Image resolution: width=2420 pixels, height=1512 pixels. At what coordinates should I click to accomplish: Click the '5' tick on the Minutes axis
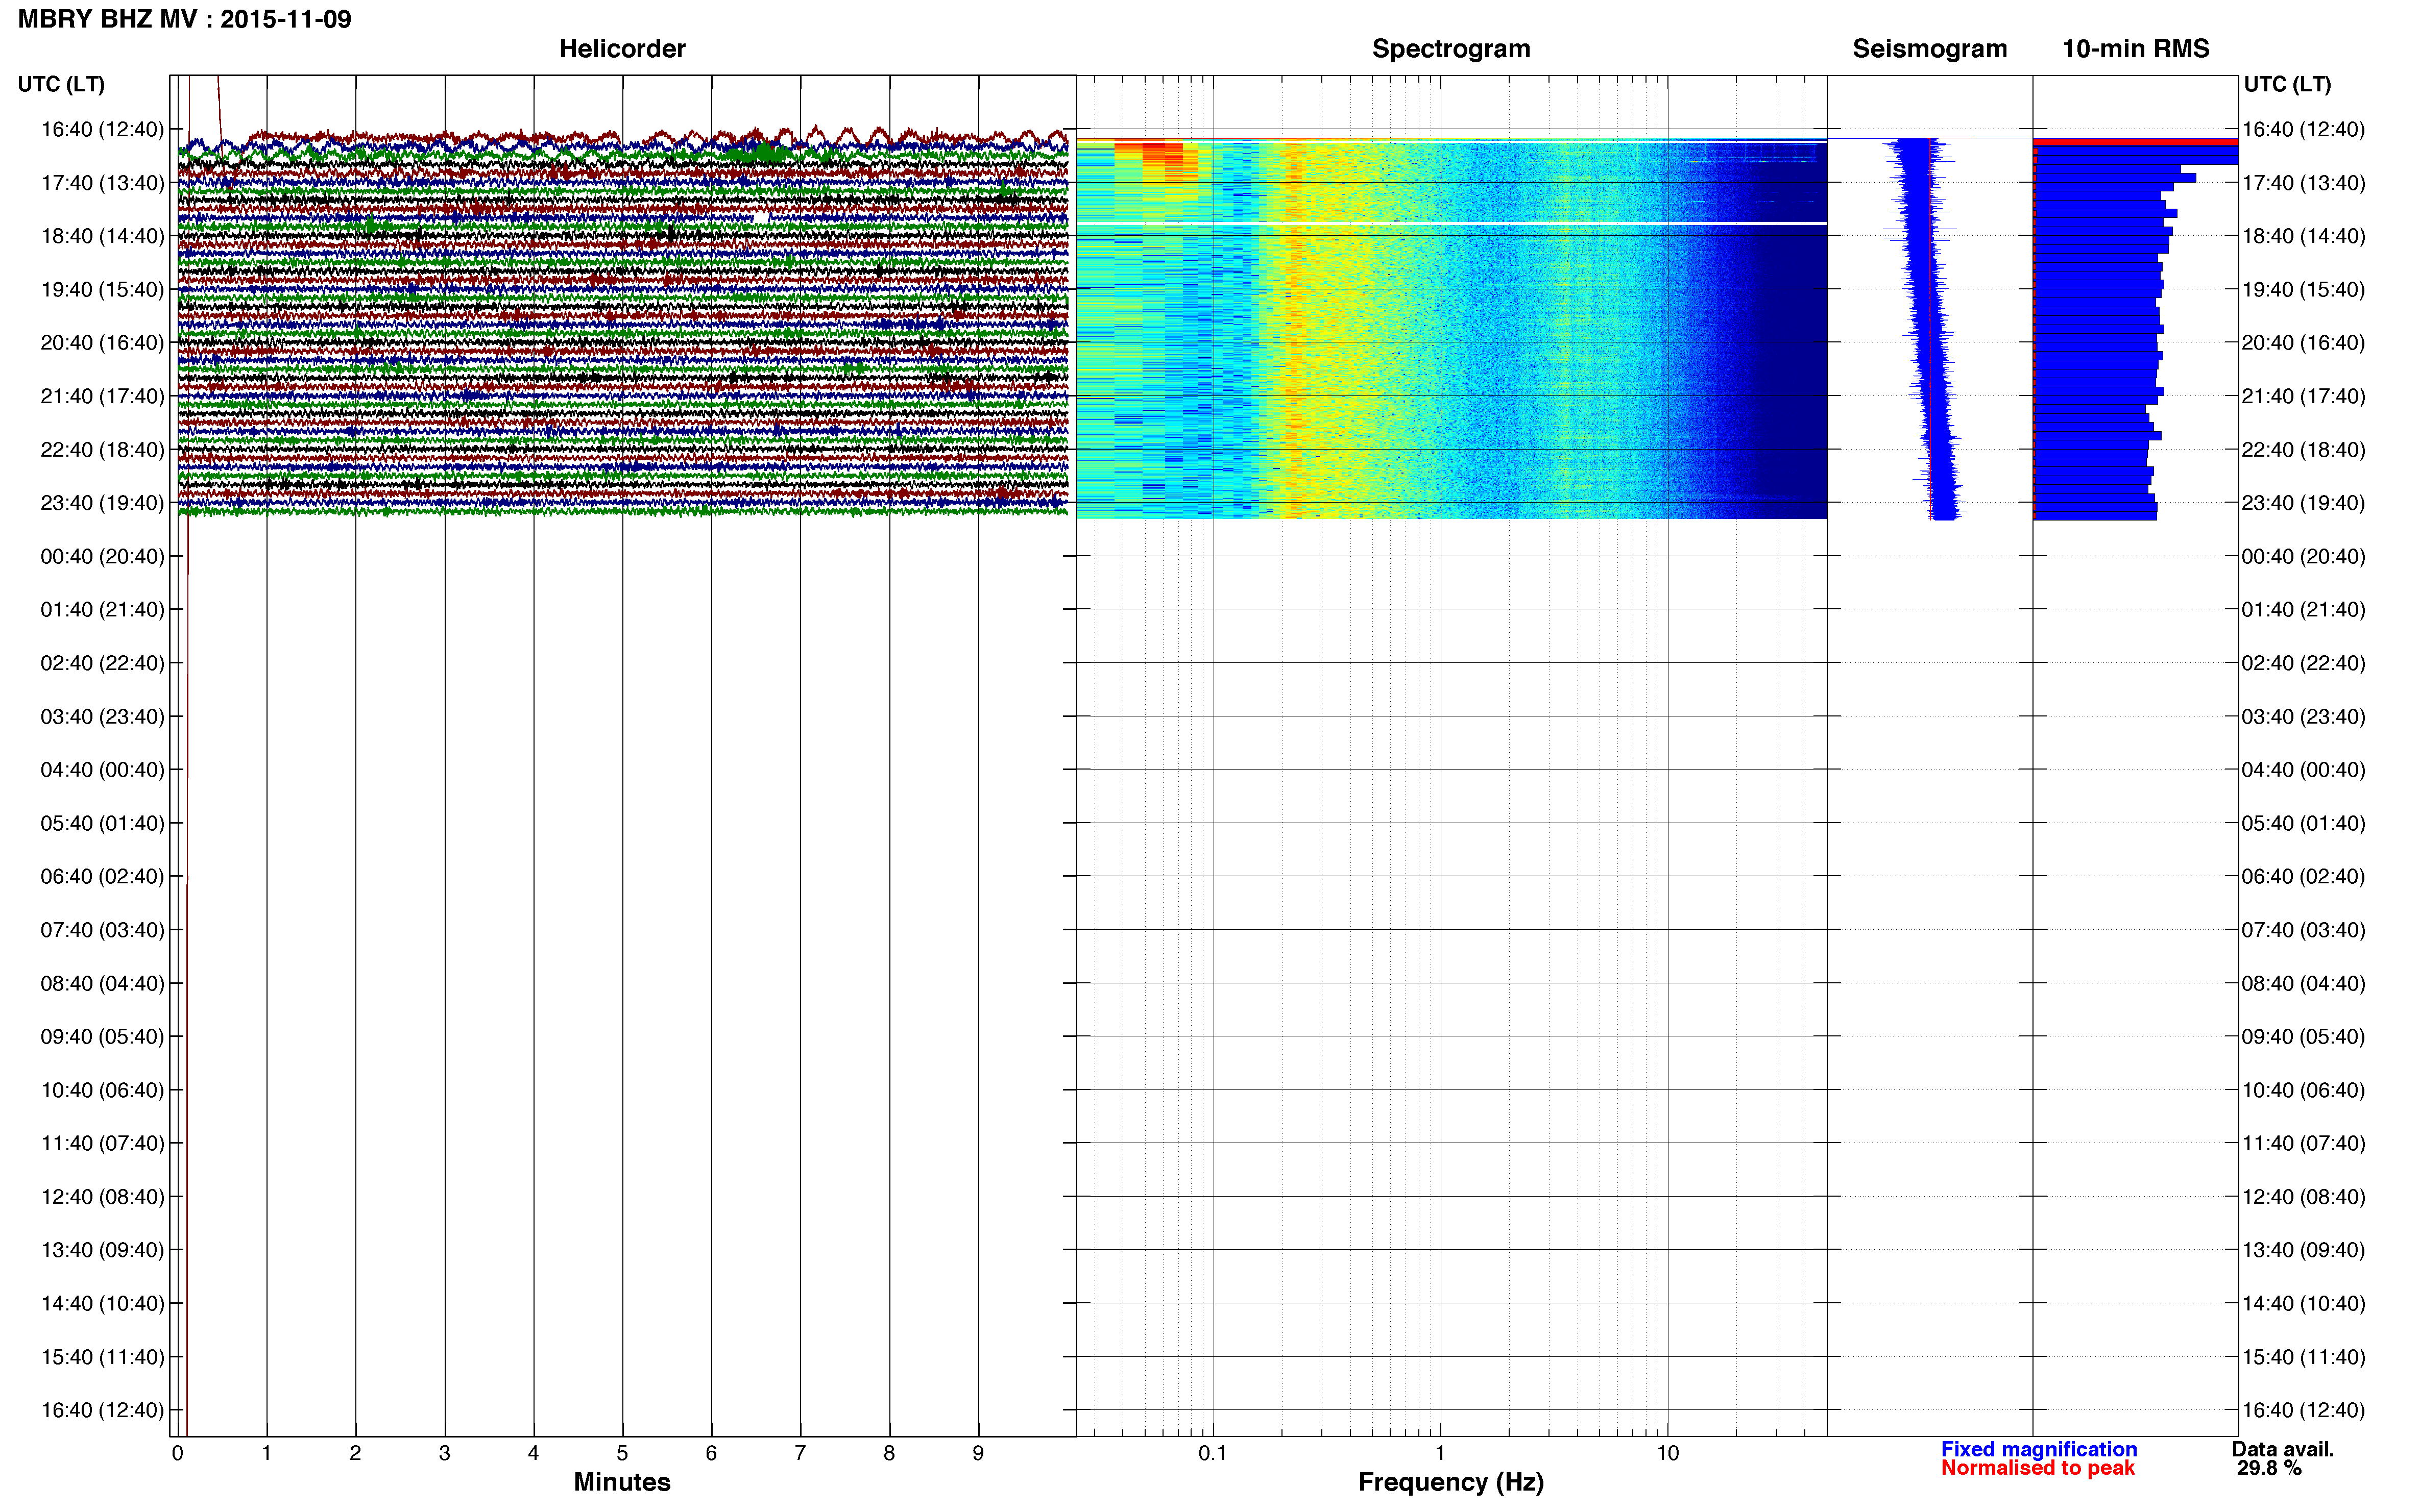point(622,1453)
